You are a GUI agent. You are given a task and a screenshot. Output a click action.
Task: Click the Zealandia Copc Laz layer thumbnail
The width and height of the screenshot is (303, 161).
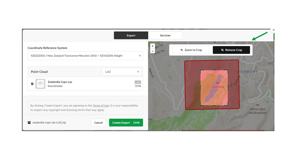40,84
